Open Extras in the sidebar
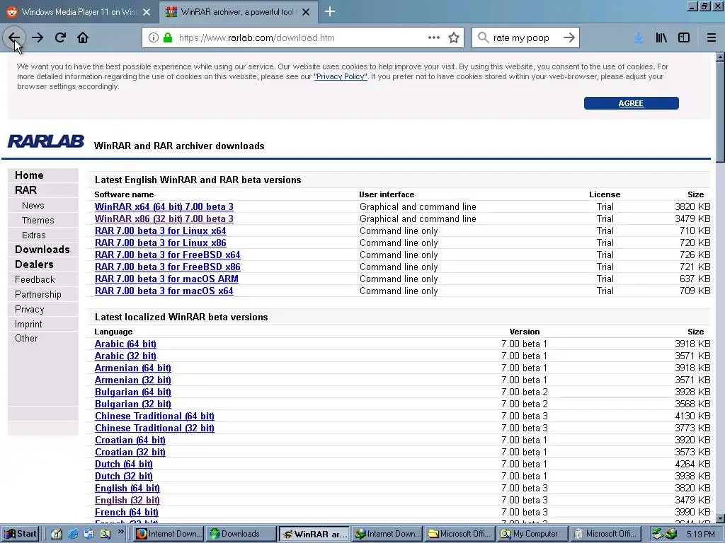Viewport: 725px width, 543px height. [x=34, y=235]
